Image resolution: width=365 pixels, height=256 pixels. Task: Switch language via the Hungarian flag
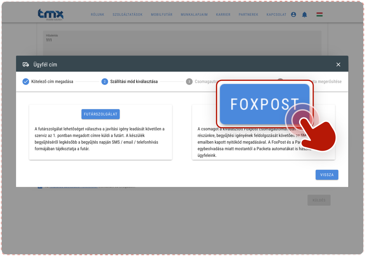pos(319,15)
